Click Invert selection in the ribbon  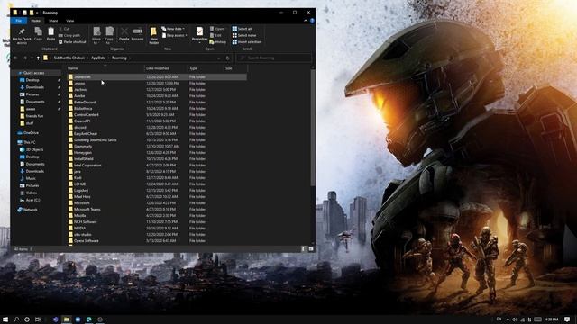point(247,42)
